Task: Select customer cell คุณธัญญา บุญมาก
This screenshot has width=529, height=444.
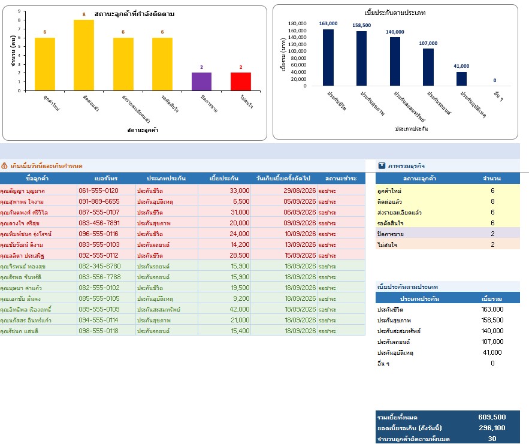Action: (38, 191)
